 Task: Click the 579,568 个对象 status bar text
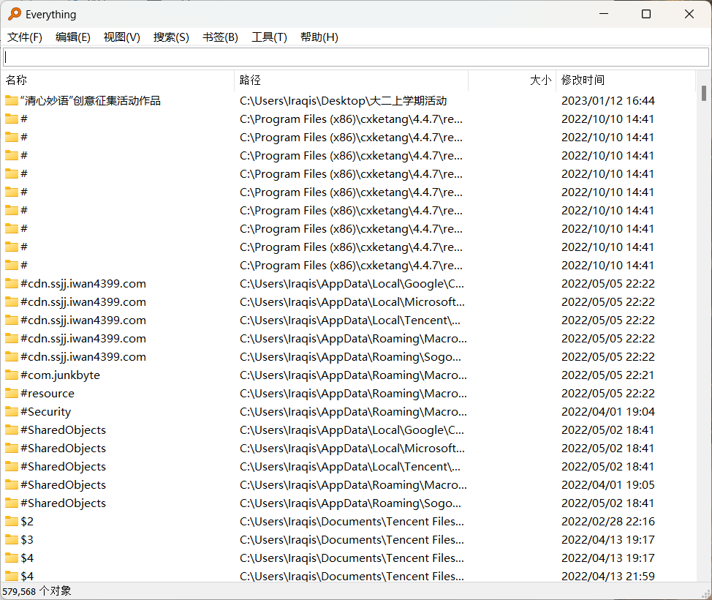click(37, 591)
